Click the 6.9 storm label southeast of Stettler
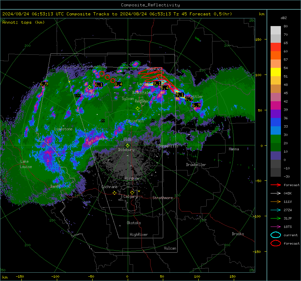This screenshot has width=301, height=281. point(196,105)
